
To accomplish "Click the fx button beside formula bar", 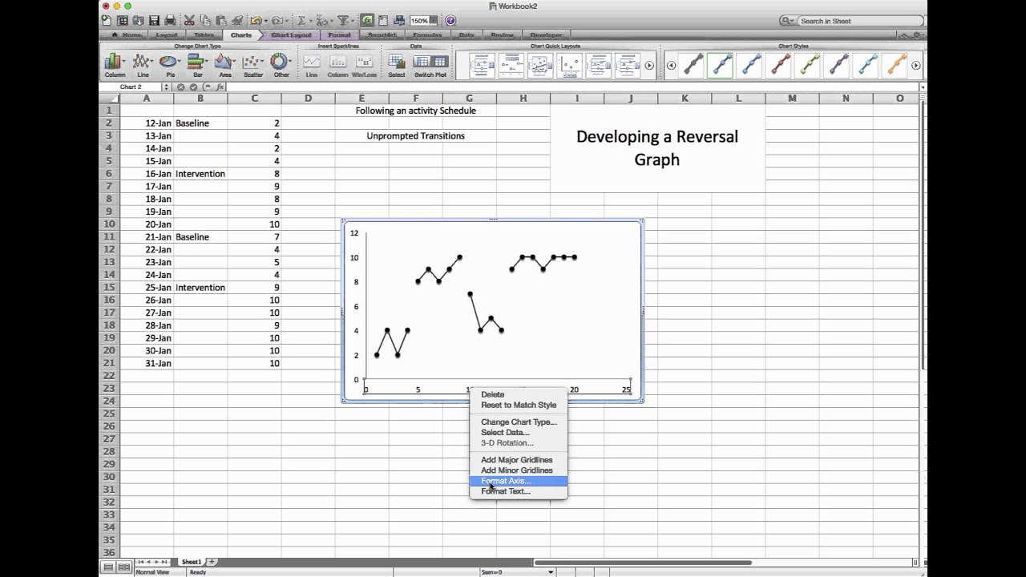I will (x=220, y=87).
